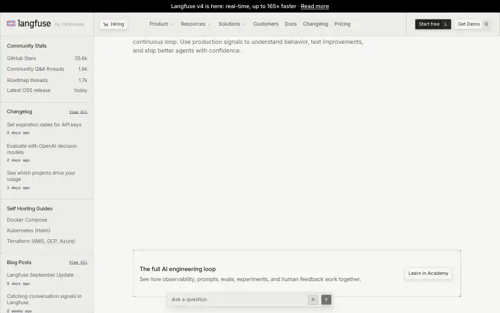Screen dimensions: 500x313
Task: Submit question with the arrow-up send icon
Action: pyautogui.click(x=326, y=300)
